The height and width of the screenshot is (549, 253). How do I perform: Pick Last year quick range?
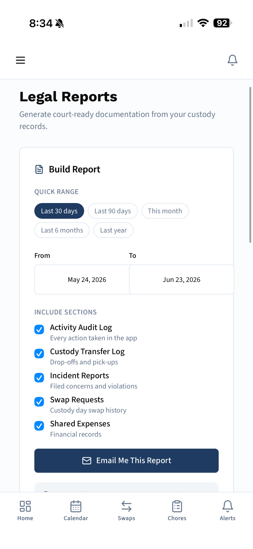tap(113, 230)
